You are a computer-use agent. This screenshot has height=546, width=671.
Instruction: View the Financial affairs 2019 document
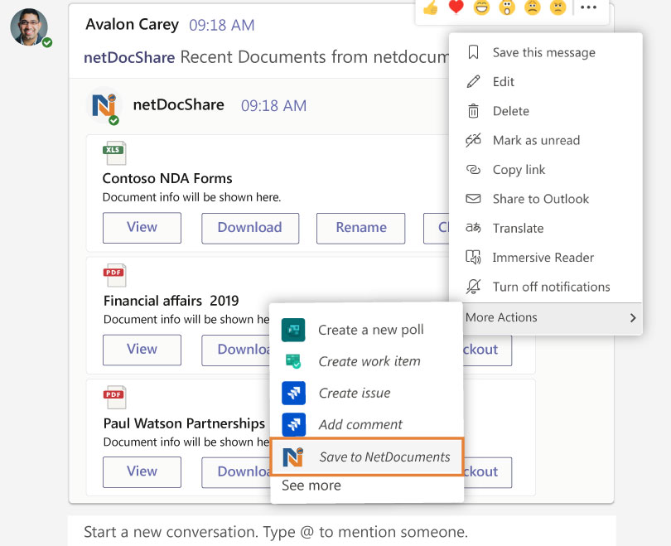tap(142, 350)
